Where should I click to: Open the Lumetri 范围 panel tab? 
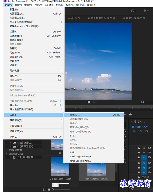tap(73, 18)
